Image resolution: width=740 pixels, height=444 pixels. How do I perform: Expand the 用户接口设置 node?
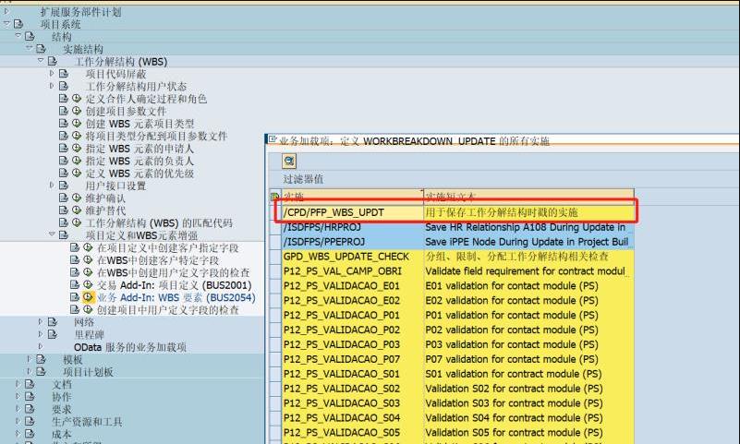[52, 186]
